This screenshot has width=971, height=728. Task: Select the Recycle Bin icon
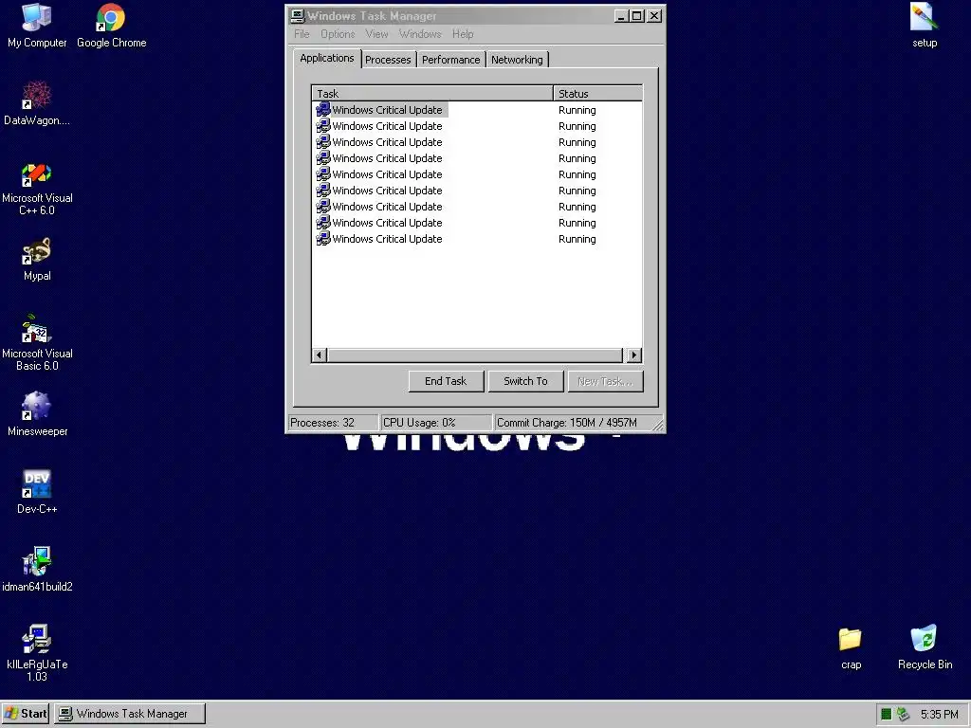[x=925, y=647]
